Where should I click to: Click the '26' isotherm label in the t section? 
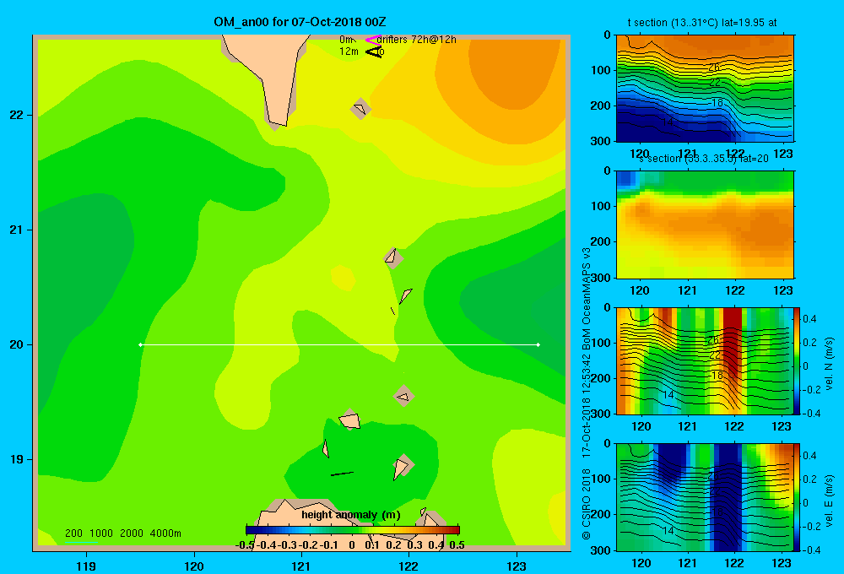(714, 68)
